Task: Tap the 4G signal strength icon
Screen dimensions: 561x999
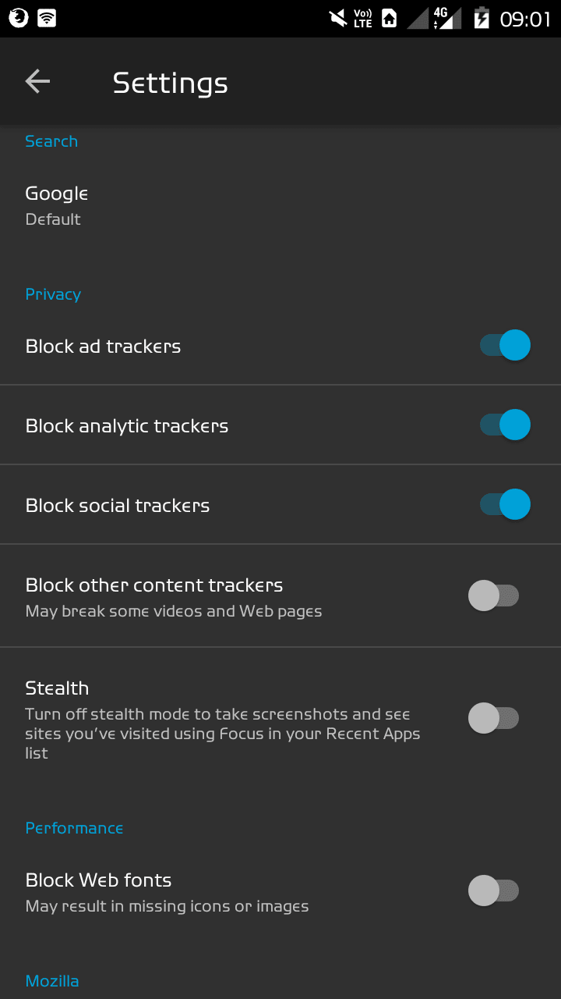Action: pos(443,18)
